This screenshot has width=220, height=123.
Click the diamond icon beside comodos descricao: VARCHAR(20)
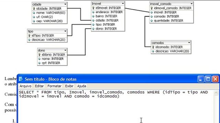pos(153,51)
